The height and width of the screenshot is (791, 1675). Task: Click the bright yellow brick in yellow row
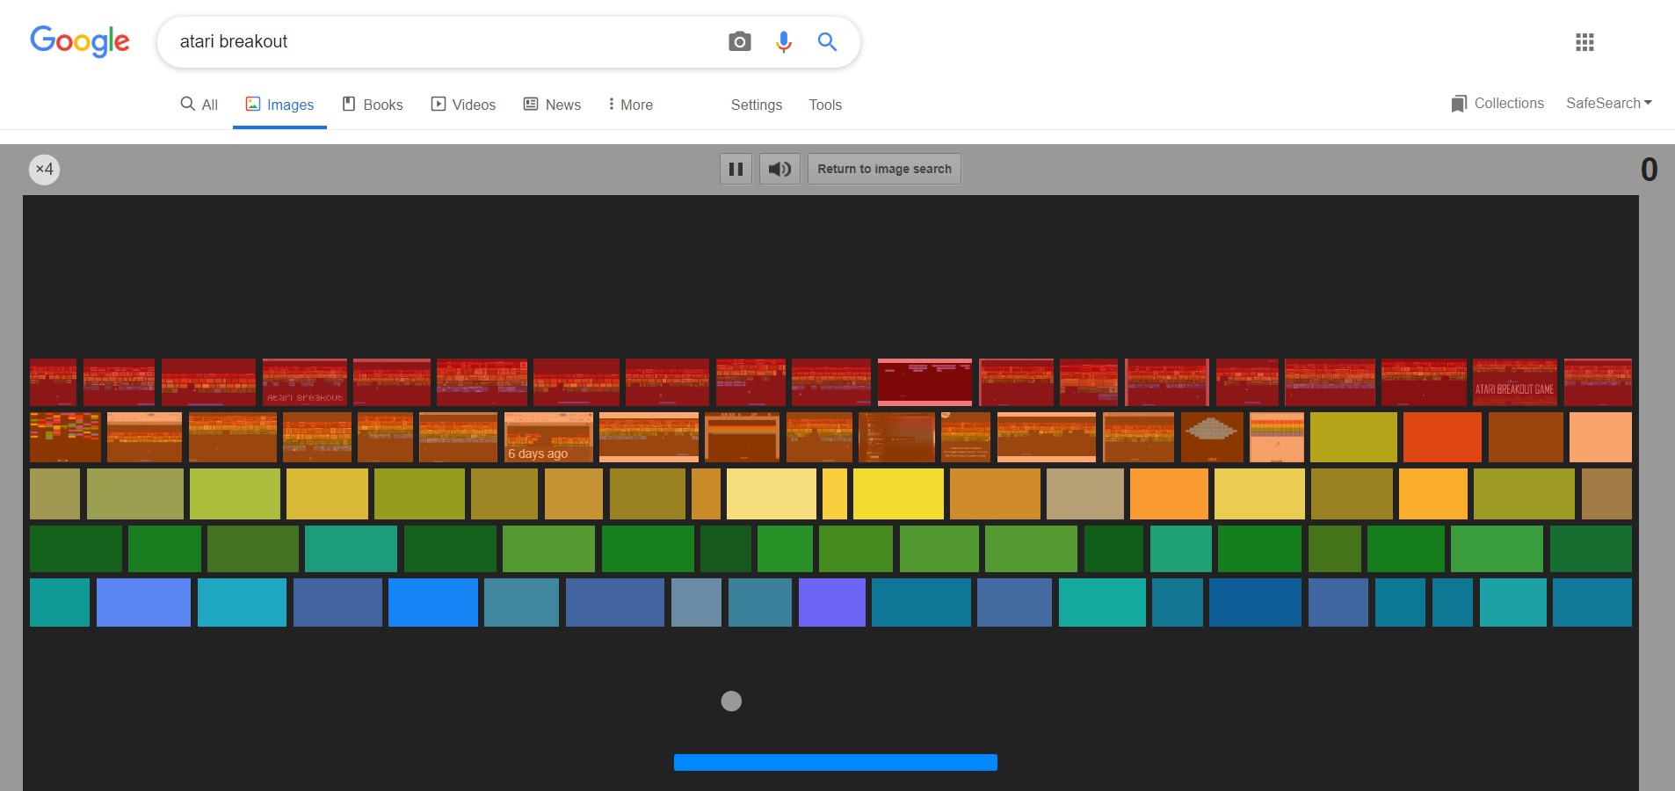[898, 494]
